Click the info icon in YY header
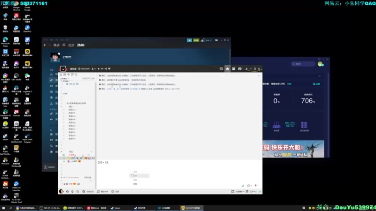The image size is (376, 211). [110, 68]
